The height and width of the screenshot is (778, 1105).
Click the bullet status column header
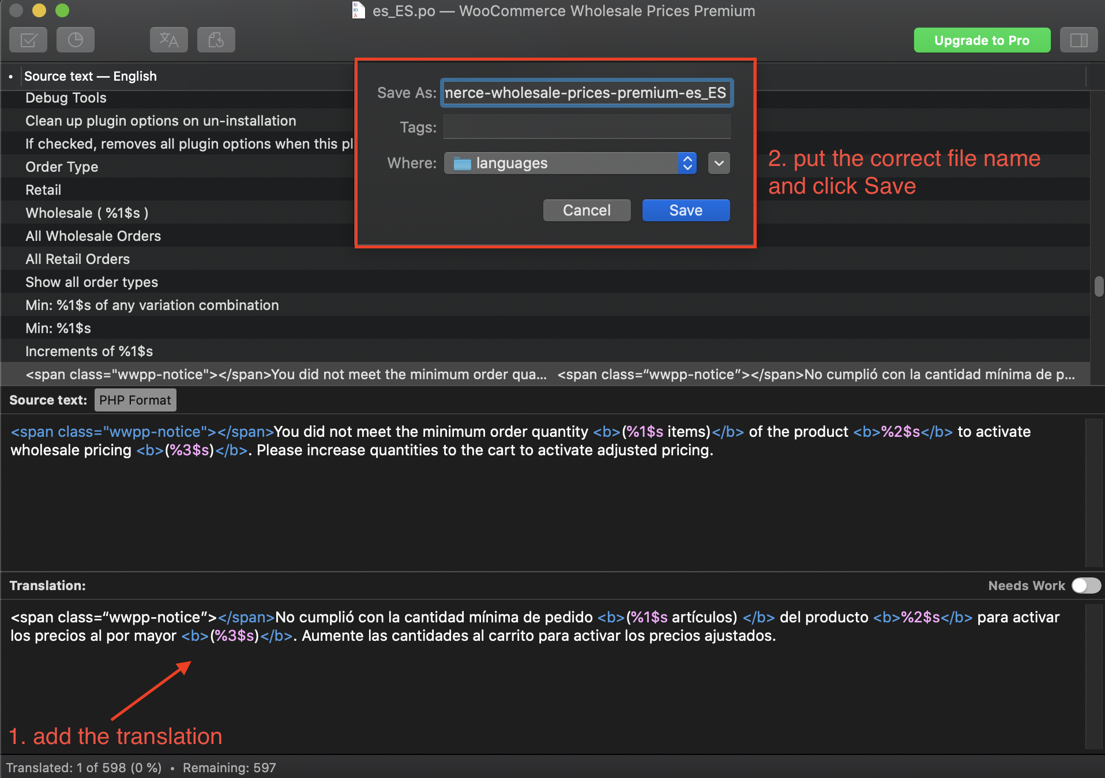[x=11, y=77]
